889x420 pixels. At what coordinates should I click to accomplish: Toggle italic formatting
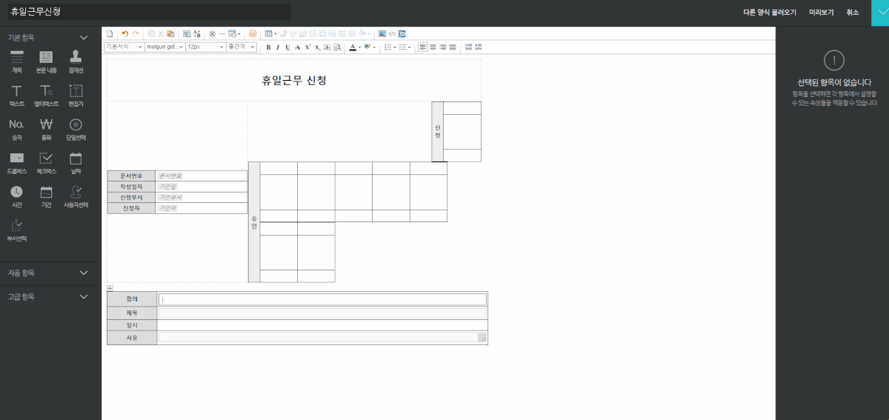[278, 47]
